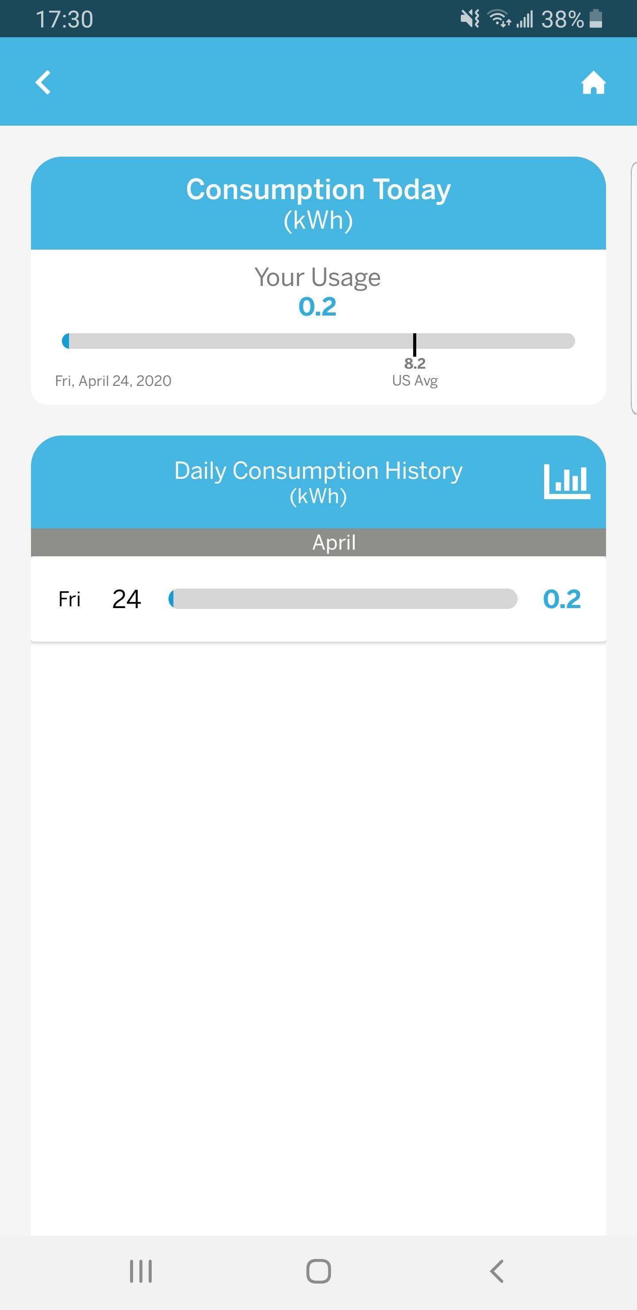Tap the April month header
The height and width of the screenshot is (1310, 637).
[334, 543]
